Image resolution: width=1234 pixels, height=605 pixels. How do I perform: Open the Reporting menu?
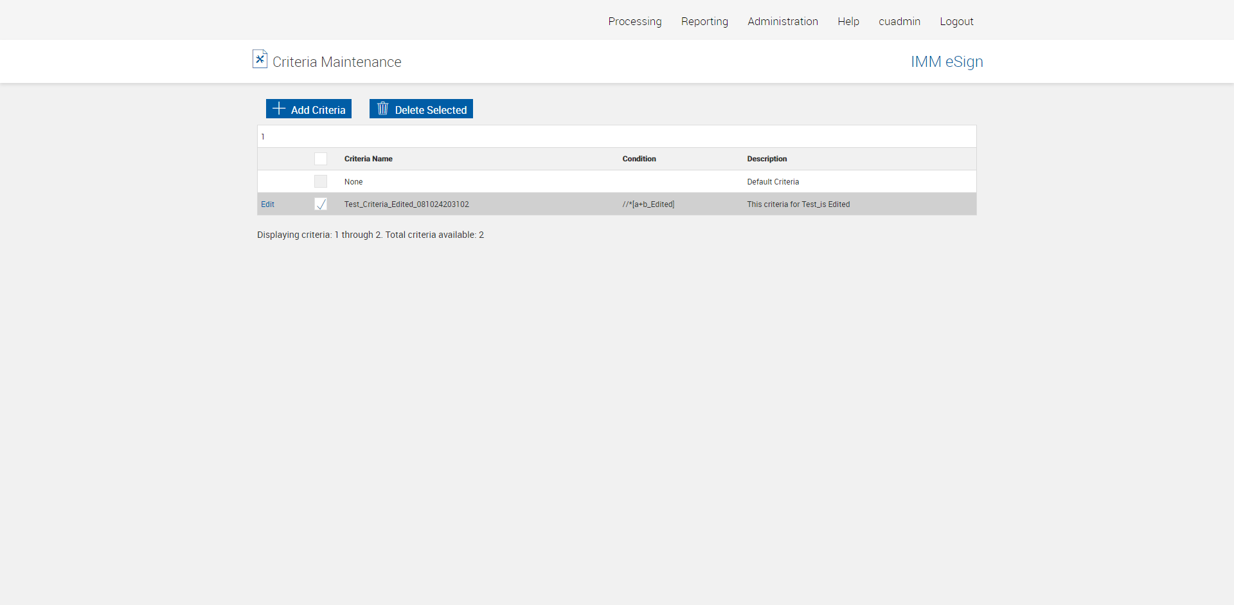(x=704, y=21)
